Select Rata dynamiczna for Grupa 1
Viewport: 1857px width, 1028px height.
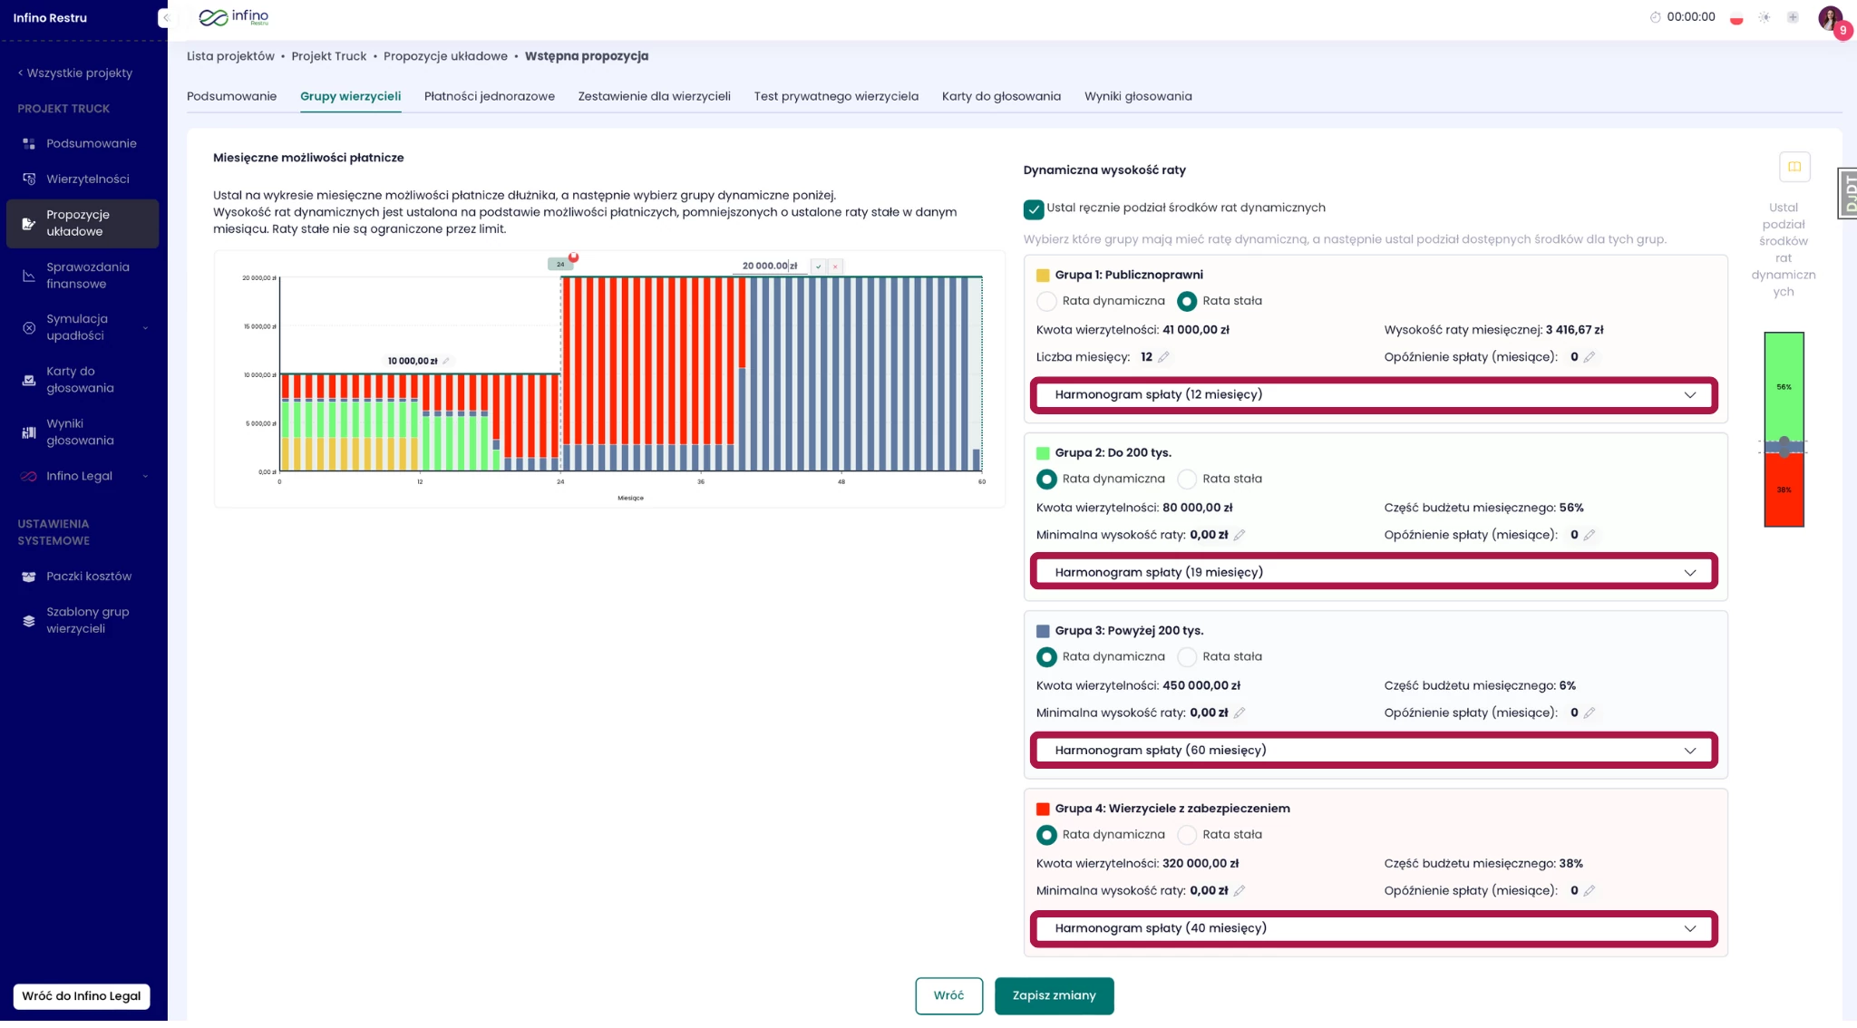pos(1046,302)
